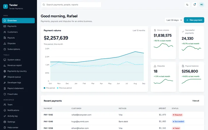This screenshot has height=130, width=208.
Task: Toggle This period series in chart legend
Action: click(49, 88)
